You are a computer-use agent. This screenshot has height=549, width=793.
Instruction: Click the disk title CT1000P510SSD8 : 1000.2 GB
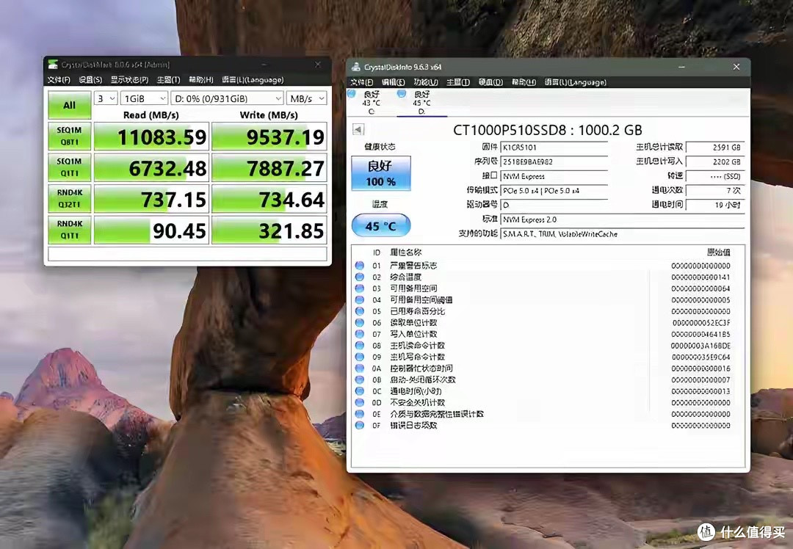[547, 130]
